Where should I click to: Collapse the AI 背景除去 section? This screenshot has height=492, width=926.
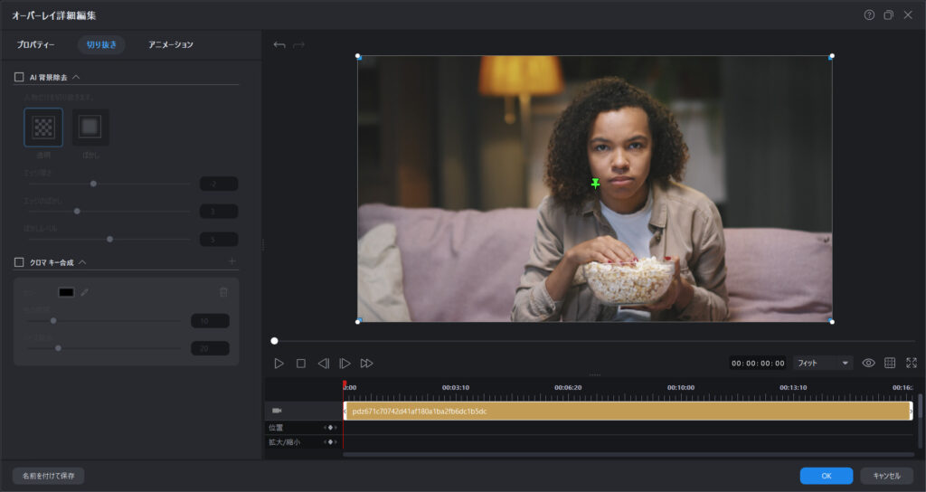76,78
